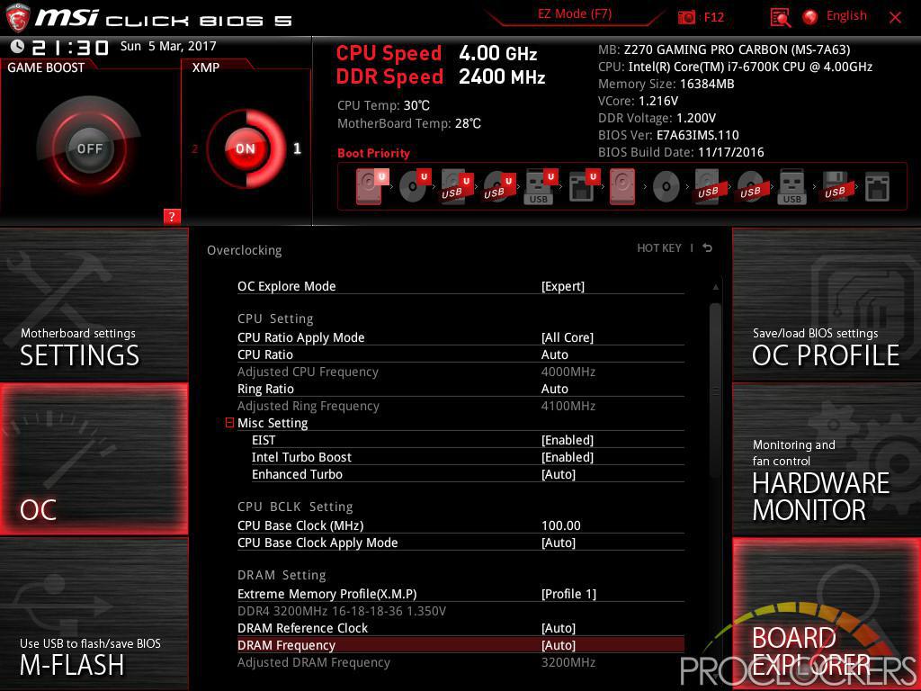
Task: Toggle the XMP knob currently ON
Action: coord(246,148)
